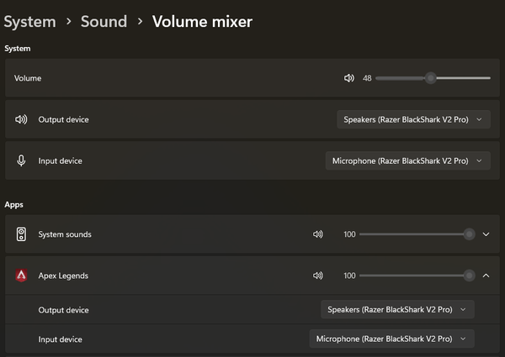The height and width of the screenshot is (357, 505).
Task: Click the Apex Legends volume slider
Action: [x=417, y=276]
